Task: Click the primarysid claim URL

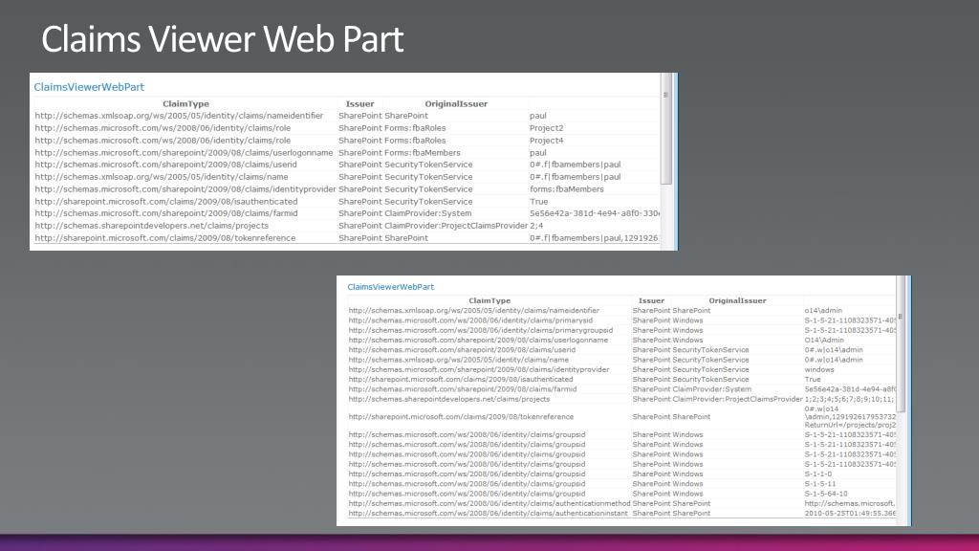Action: pyautogui.click(x=470, y=320)
